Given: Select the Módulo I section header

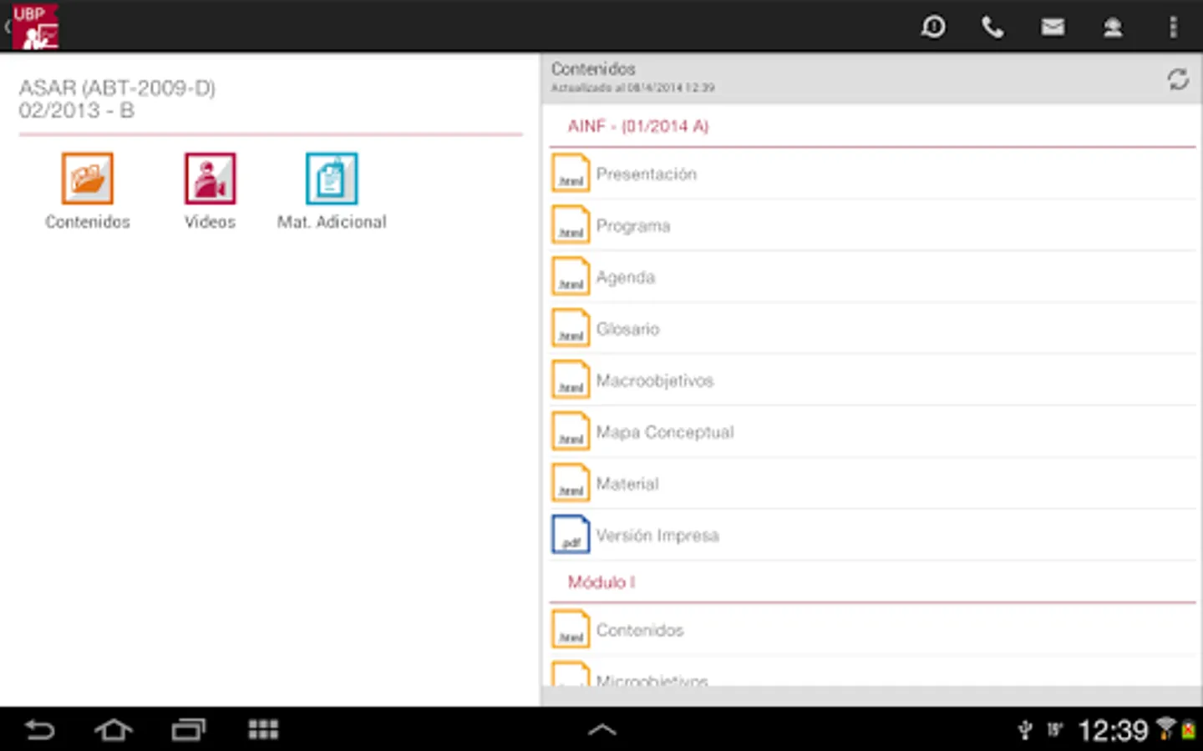Looking at the screenshot, I should pyautogui.click(x=601, y=582).
